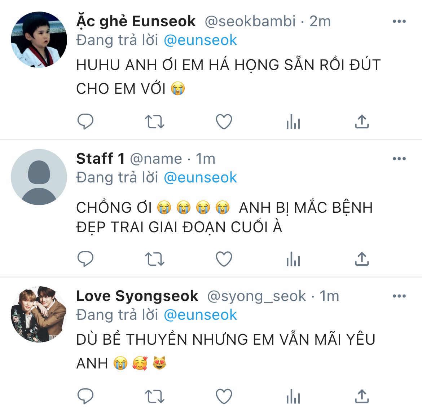This screenshot has height=411, width=422.
Task: Reply to the Love Syongseok tweet
Action: click(85, 396)
